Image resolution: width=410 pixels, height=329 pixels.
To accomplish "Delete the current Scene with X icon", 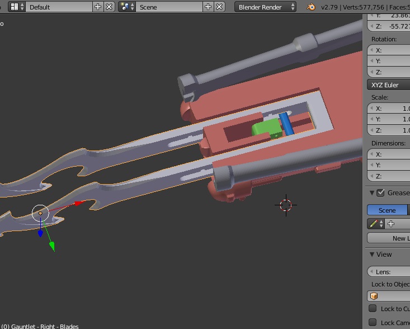I will (220, 7).
